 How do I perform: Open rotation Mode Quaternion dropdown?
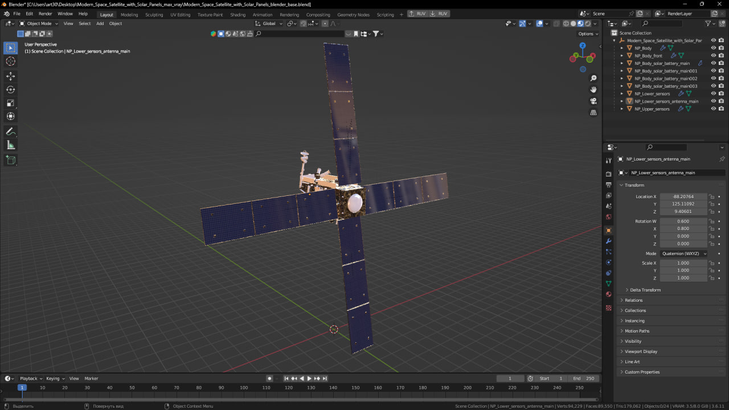click(x=683, y=253)
